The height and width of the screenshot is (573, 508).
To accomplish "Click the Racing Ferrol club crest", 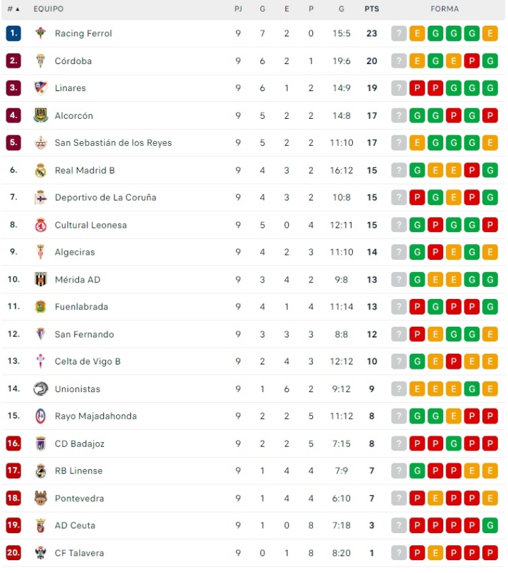I will point(41,33).
